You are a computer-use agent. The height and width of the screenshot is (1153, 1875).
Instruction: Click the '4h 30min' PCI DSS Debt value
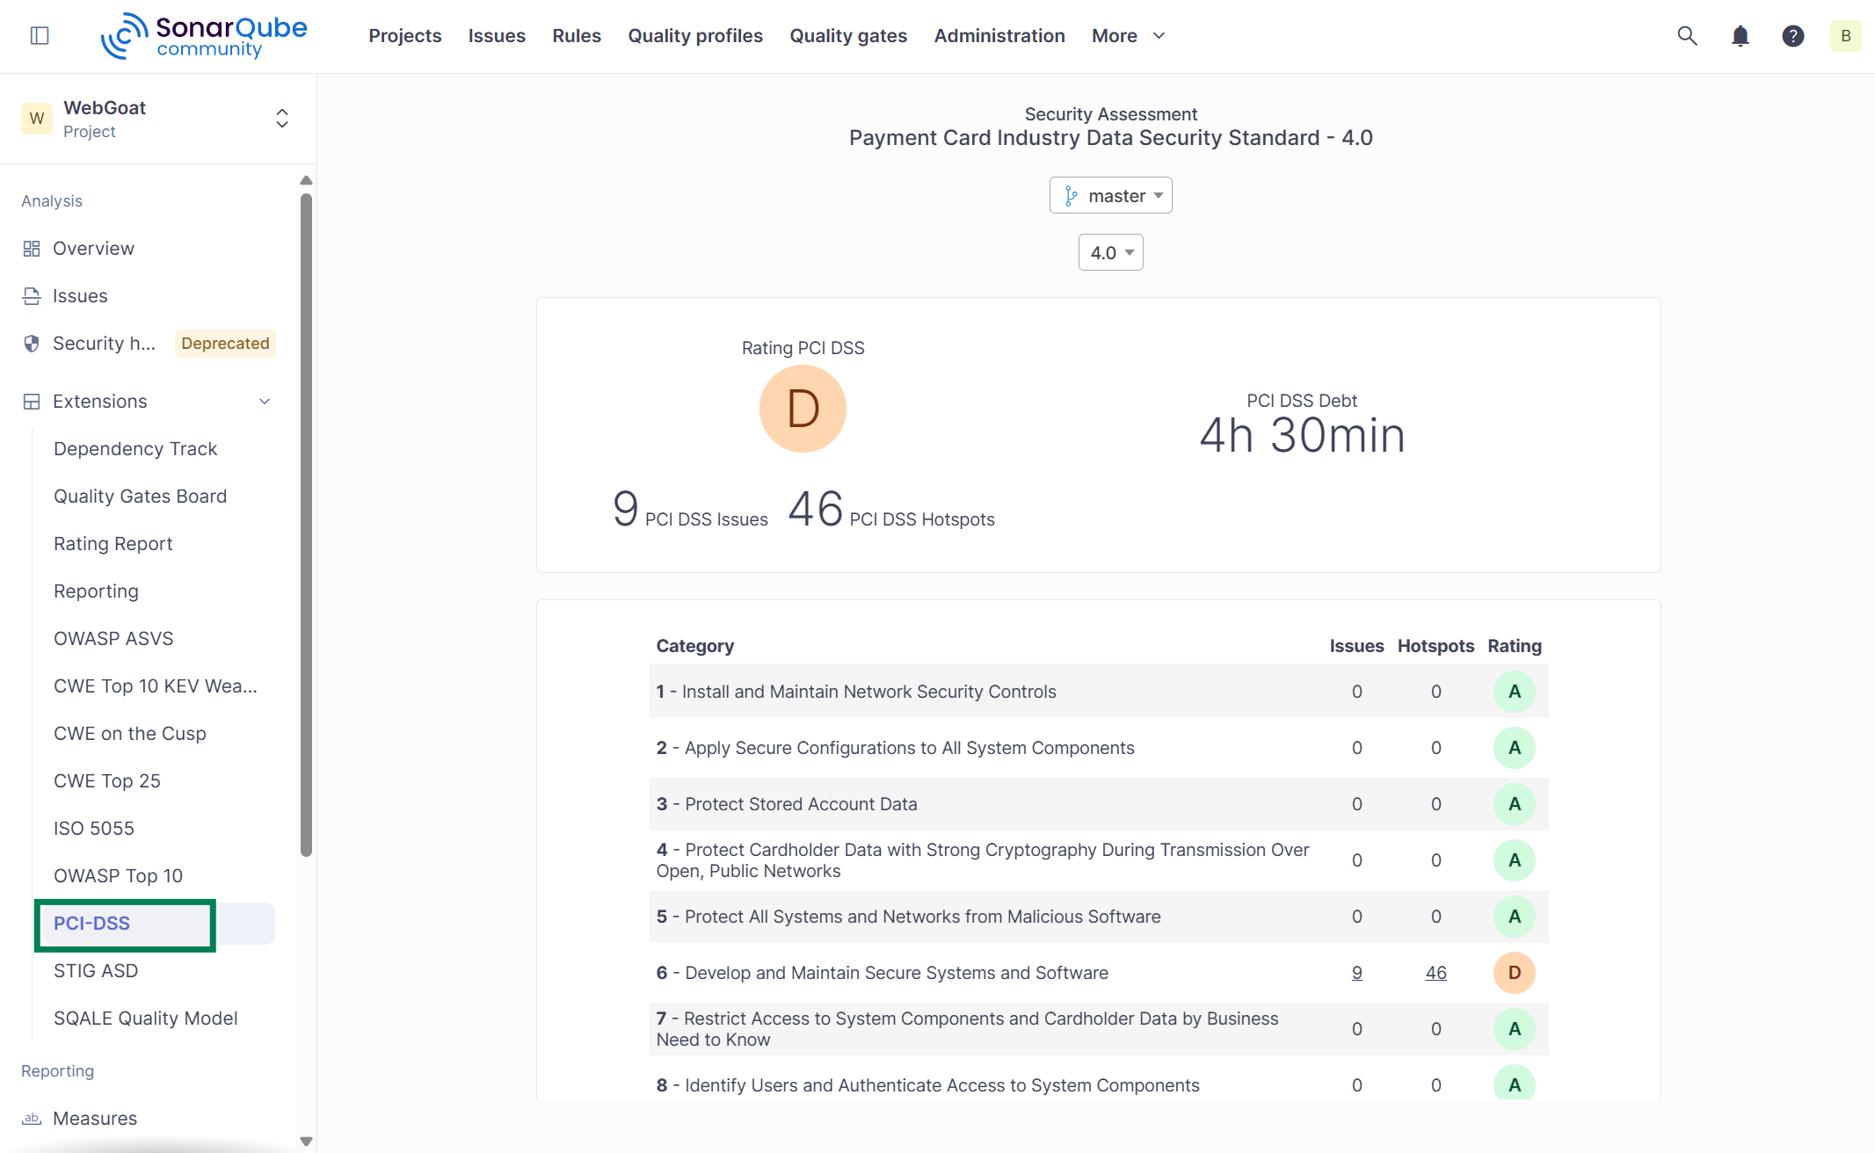[x=1302, y=435]
